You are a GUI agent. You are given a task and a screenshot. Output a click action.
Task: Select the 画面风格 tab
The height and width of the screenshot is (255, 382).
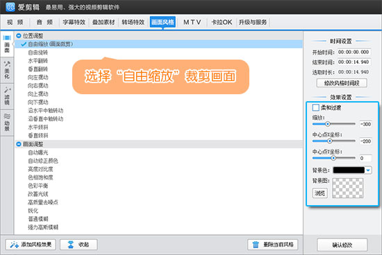tap(163, 22)
